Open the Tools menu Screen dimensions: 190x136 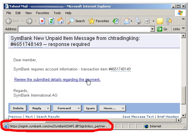coord(57,13)
